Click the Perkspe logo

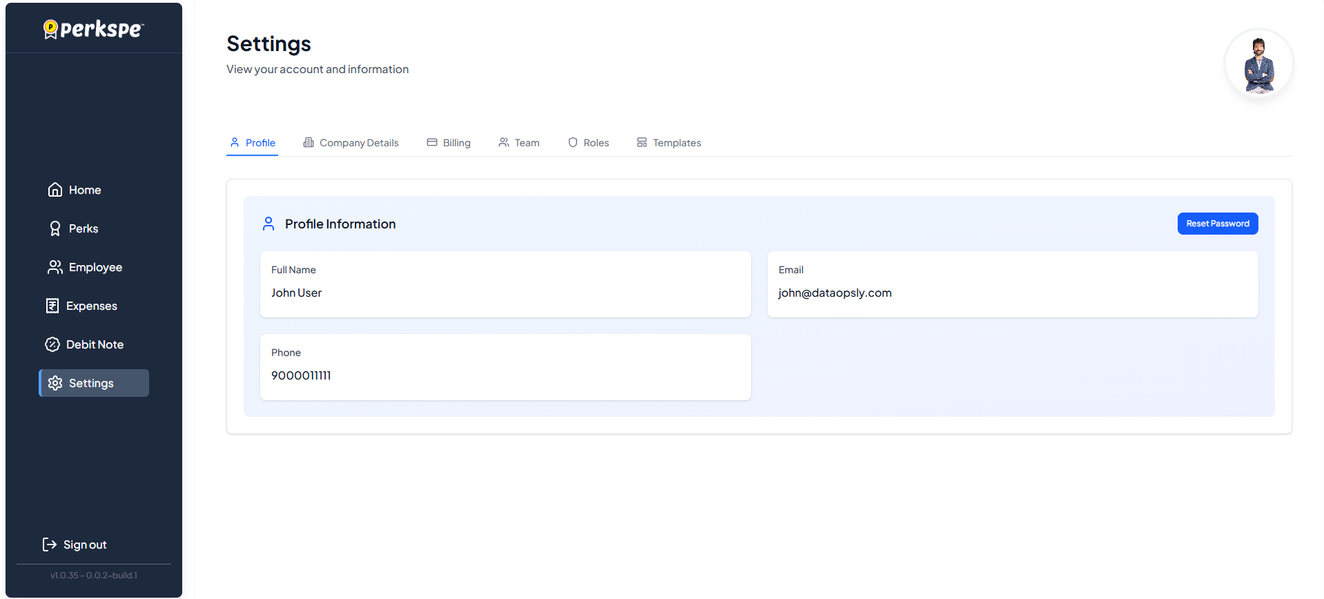point(94,29)
